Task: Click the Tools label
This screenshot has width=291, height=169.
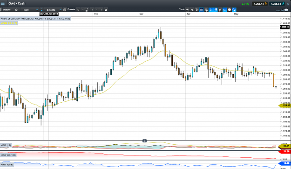Action: pyautogui.click(x=182, y=9)
